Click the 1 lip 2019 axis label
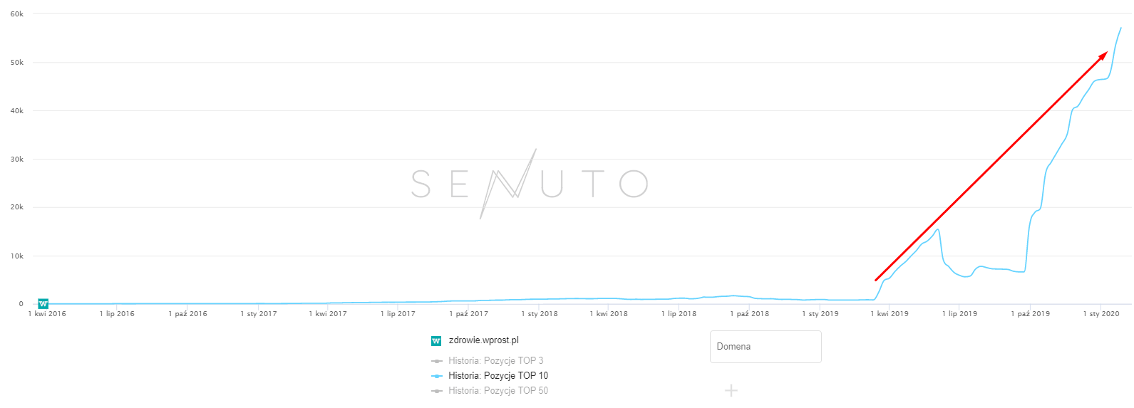The height and width of the screenshot is (408, 1134). point(959,314)
